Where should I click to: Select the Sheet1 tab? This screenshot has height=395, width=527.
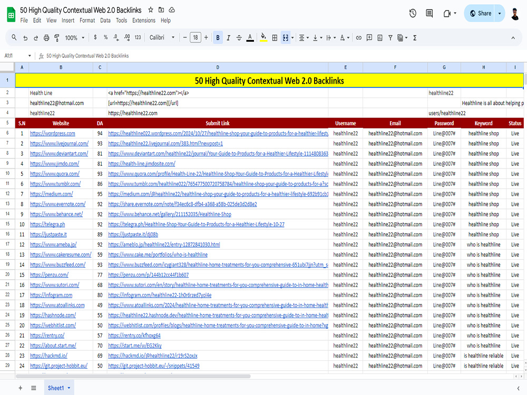point(59,388)
